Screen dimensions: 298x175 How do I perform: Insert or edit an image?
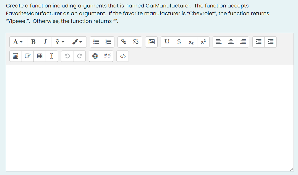pos(151,42)
